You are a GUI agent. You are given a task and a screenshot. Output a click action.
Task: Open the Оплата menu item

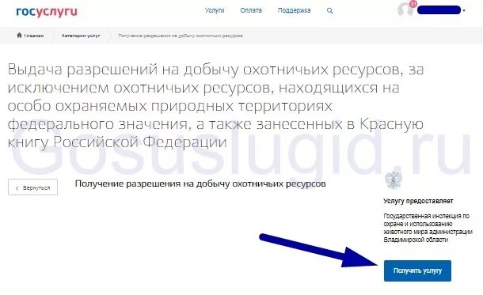tap(251, 10)
